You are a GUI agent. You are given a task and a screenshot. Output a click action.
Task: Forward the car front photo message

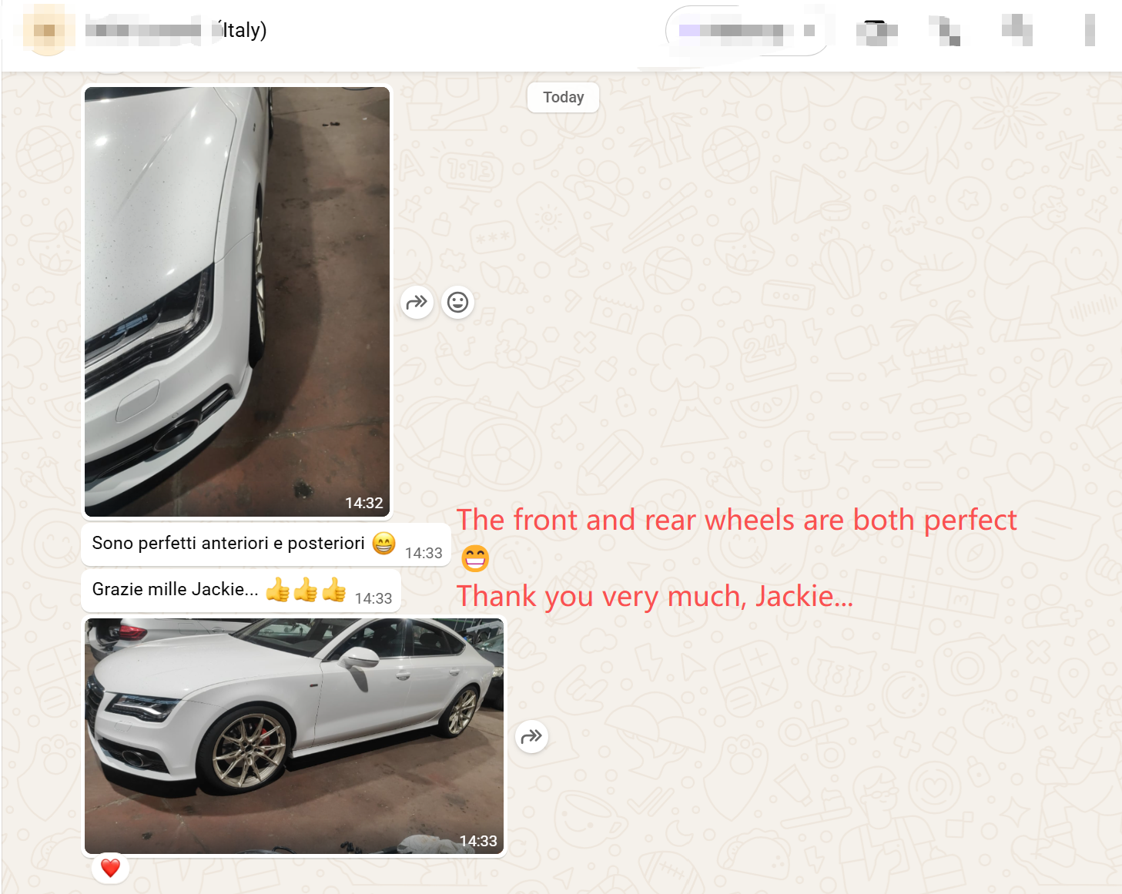pos(417,302)
